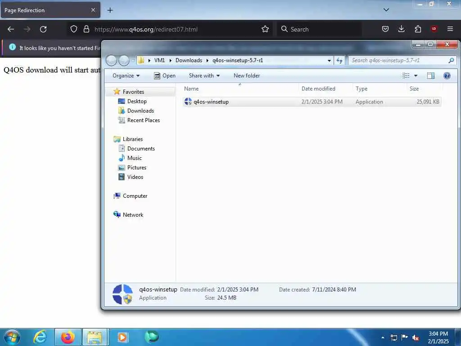The width and height of the screenshot is (461, 346).
Task: Click the site padlock icon
Action: [x=86, y=29]
